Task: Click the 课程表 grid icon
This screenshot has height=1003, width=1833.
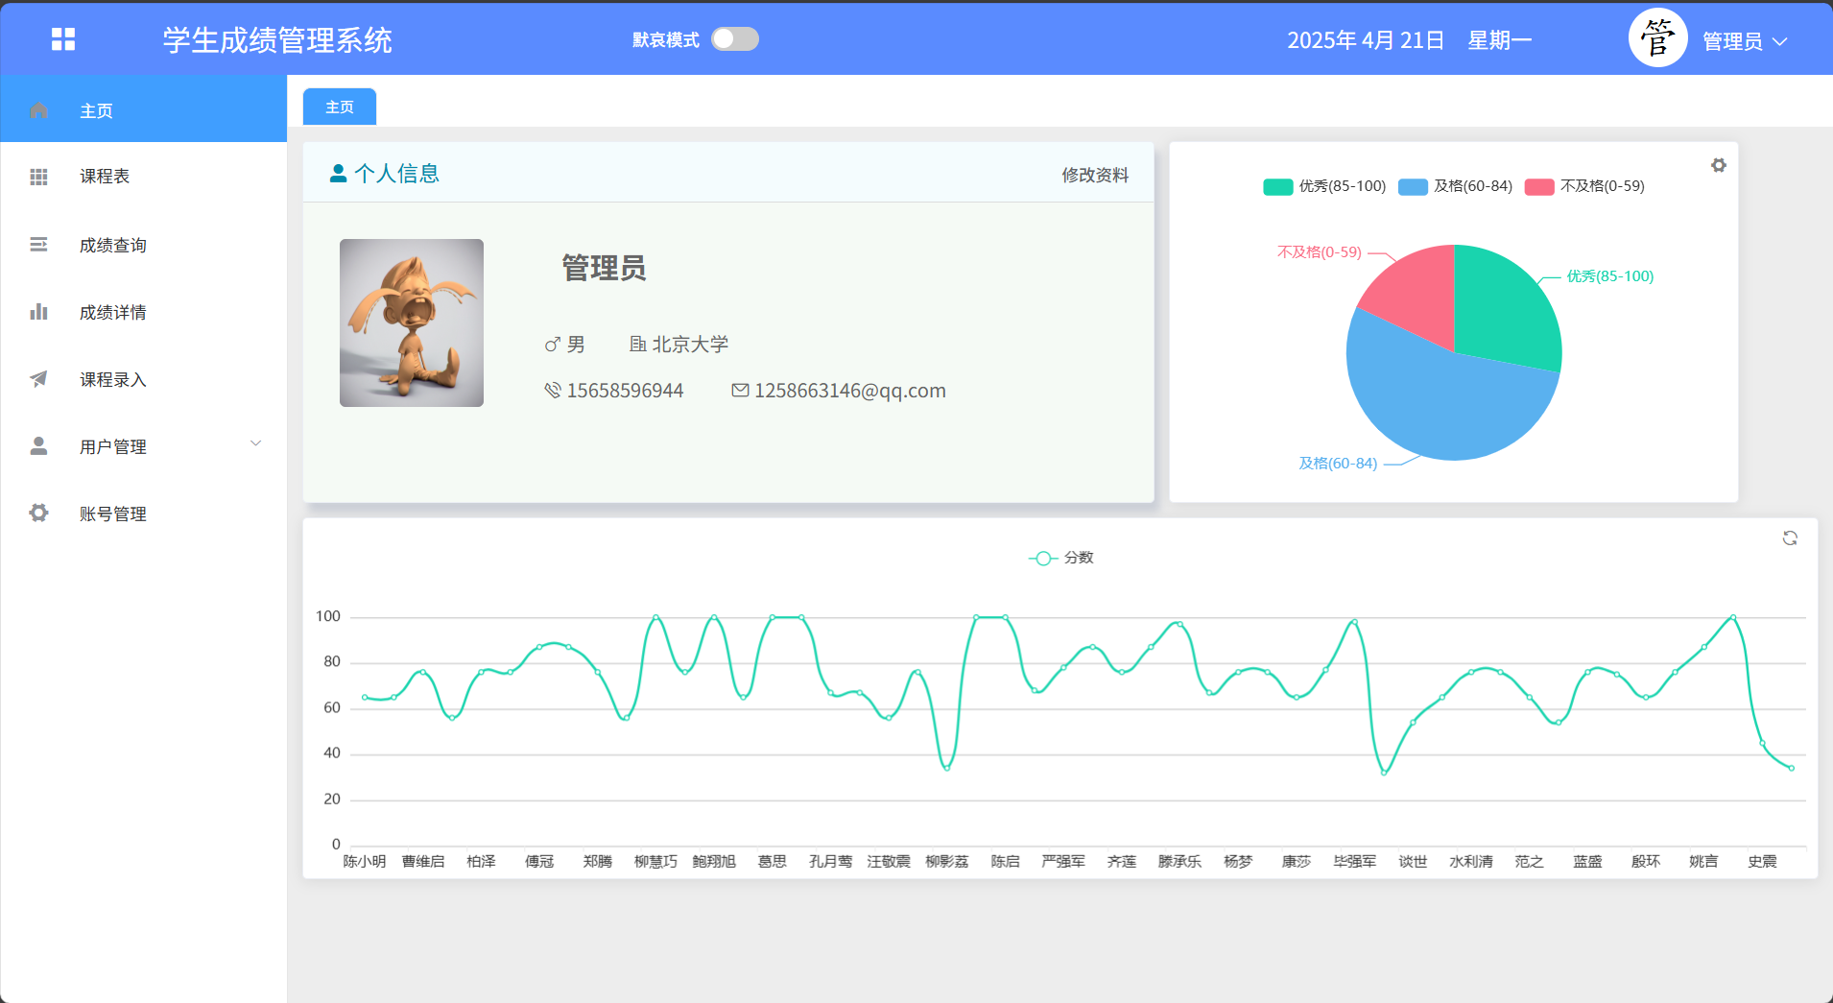Action: pos(38,177)
